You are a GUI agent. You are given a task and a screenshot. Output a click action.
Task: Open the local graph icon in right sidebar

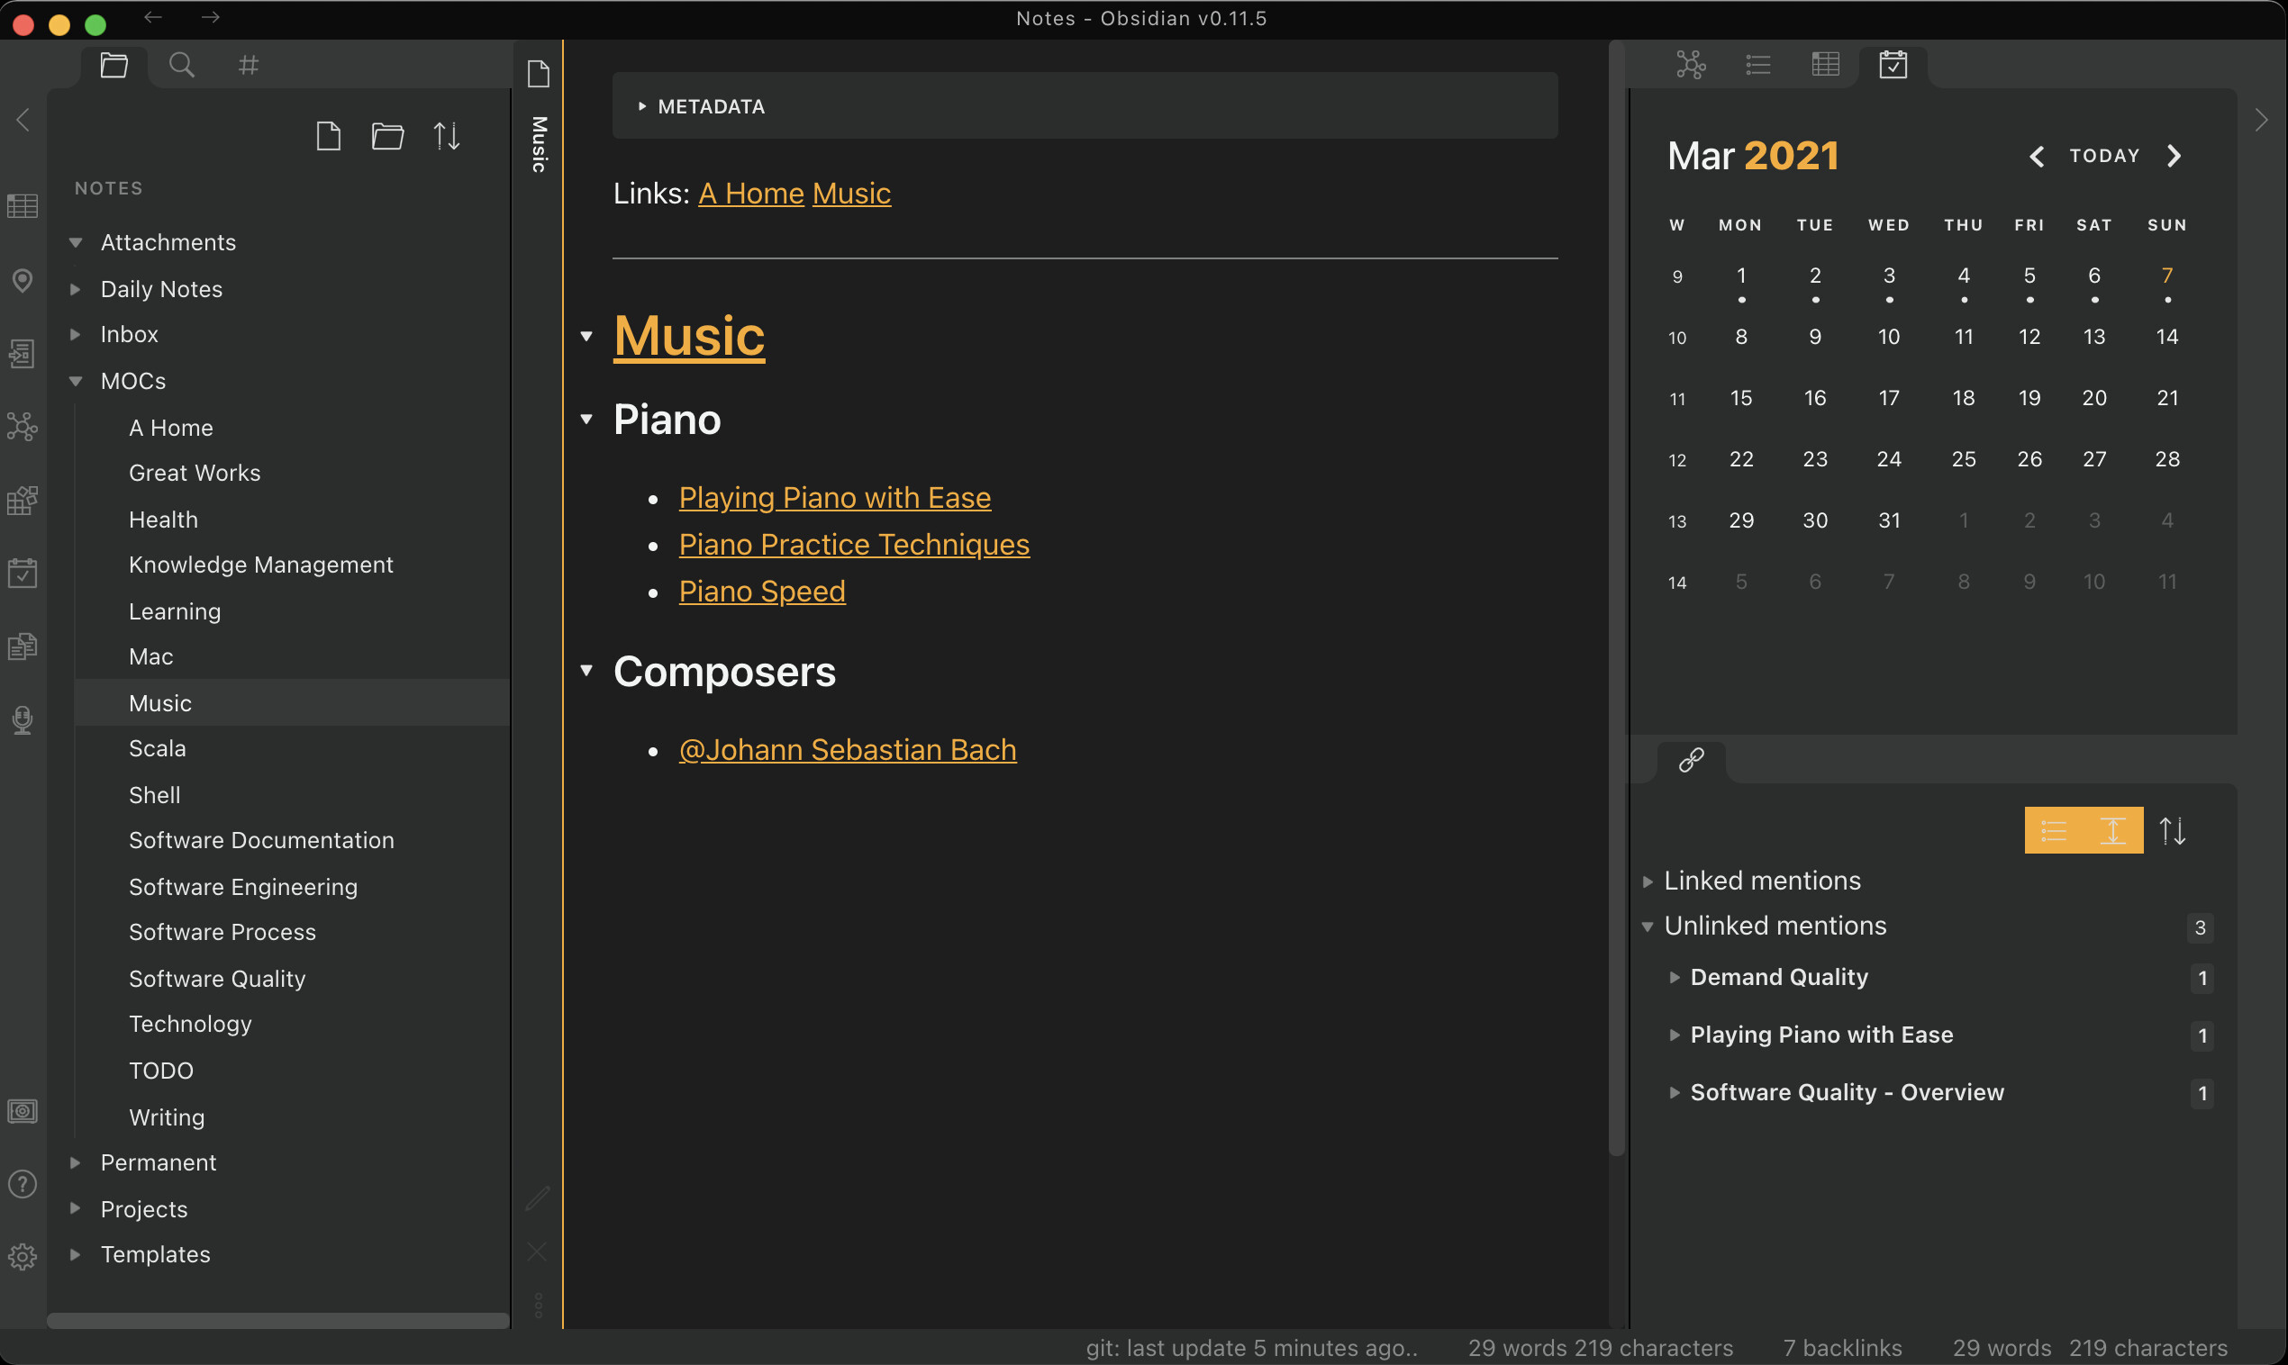[1690, 65]
